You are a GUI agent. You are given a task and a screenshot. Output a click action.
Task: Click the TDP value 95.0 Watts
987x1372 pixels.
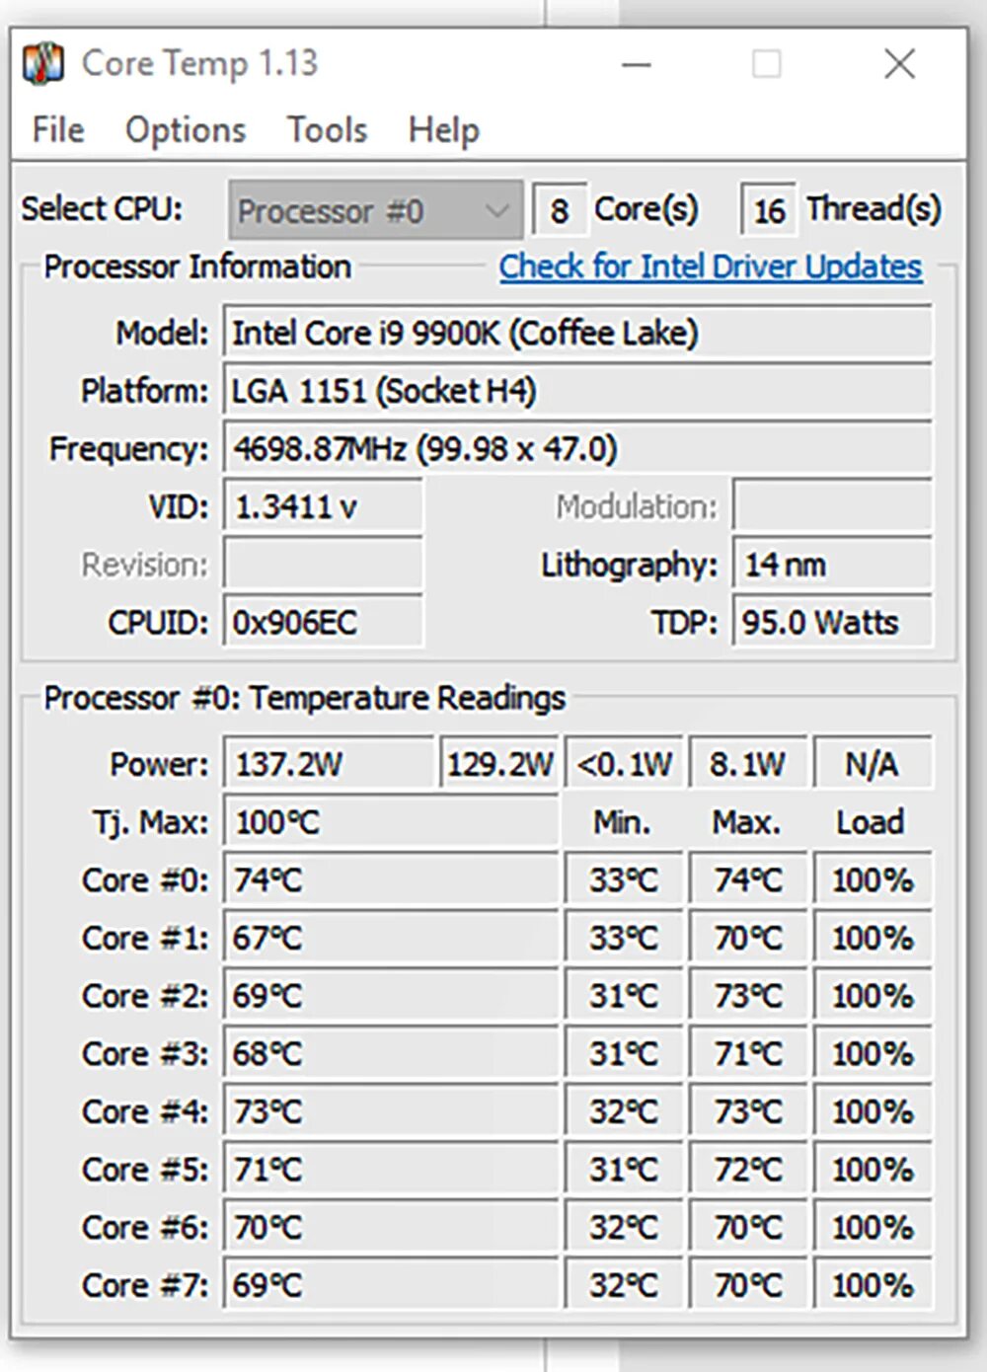point(833,623)
